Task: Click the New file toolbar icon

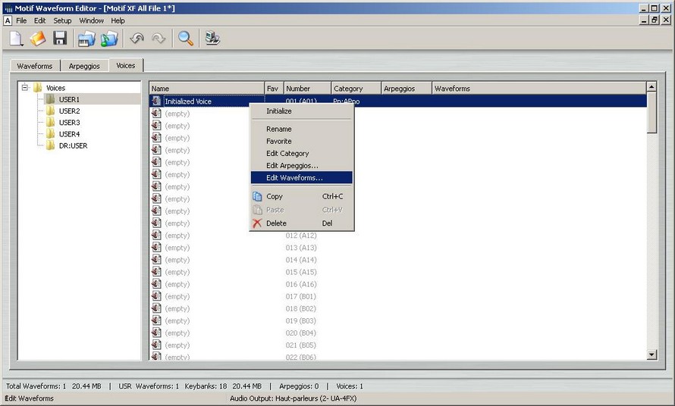Action: (x=16, y=39)
